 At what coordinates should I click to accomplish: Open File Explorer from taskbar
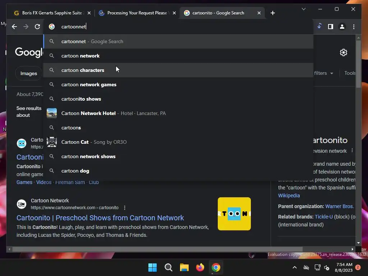184,267
